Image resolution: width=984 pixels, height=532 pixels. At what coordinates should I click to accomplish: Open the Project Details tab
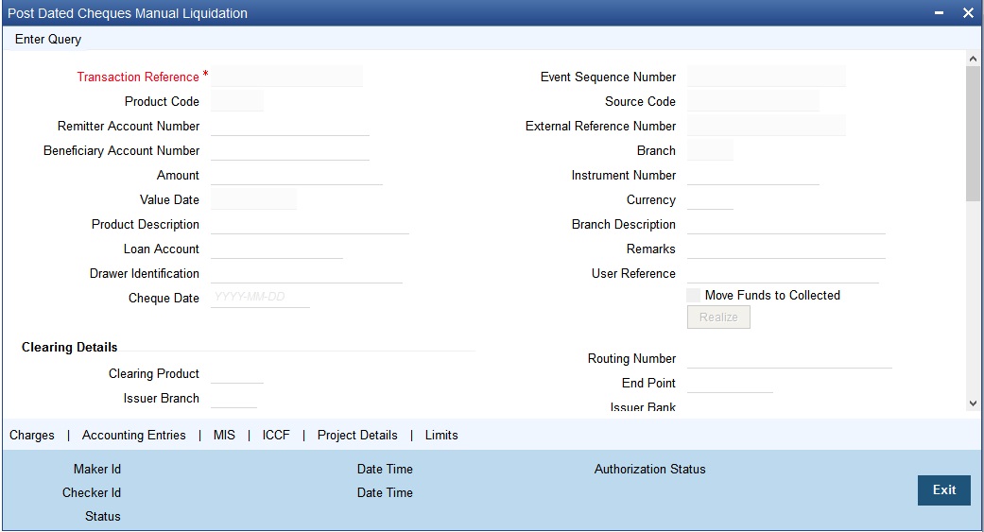[357, 436]
